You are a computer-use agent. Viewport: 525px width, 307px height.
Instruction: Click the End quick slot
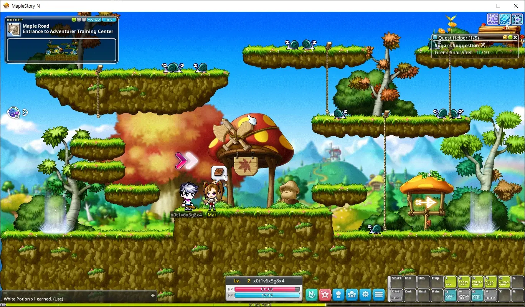coord(424,295)
